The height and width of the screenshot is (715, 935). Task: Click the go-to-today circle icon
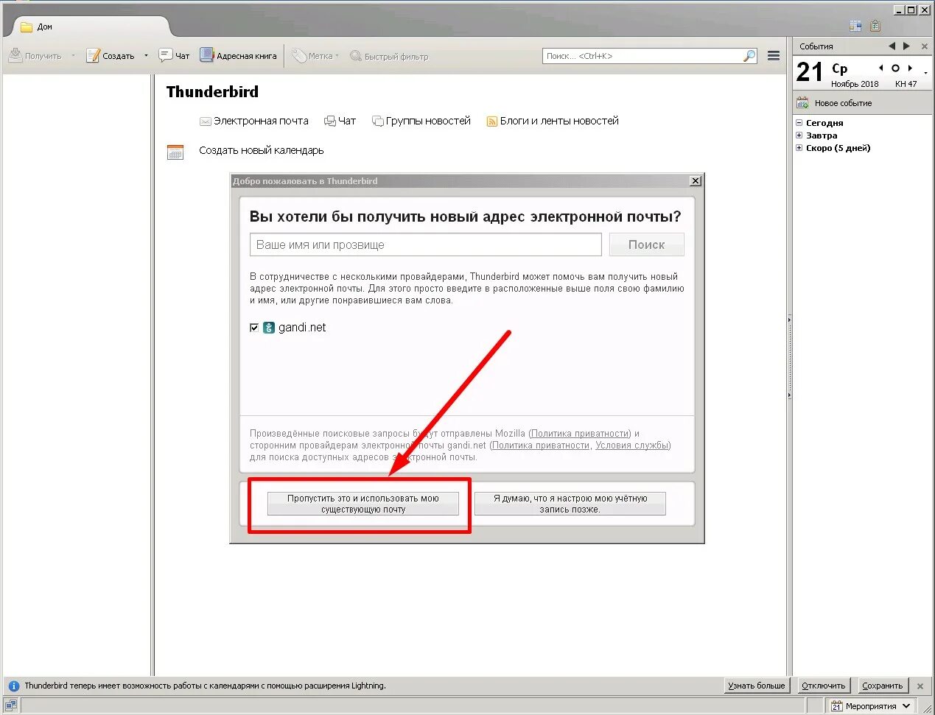pyautogui.click(x=896, y=68)
